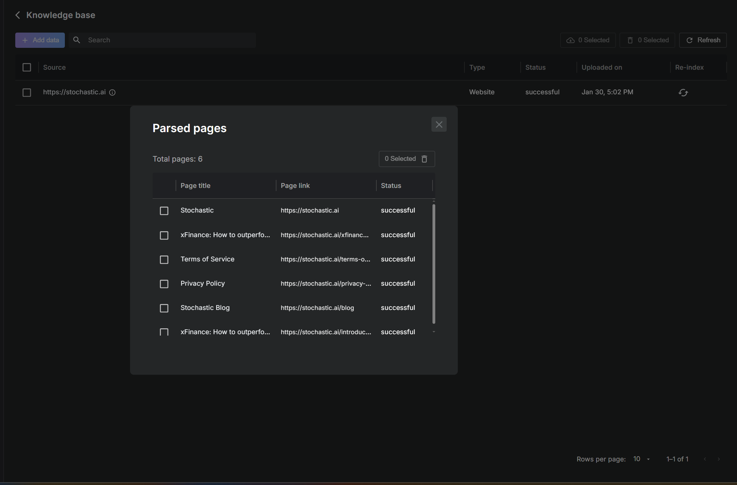
Task: Click the Page title column header
Action: click(195, 186)
